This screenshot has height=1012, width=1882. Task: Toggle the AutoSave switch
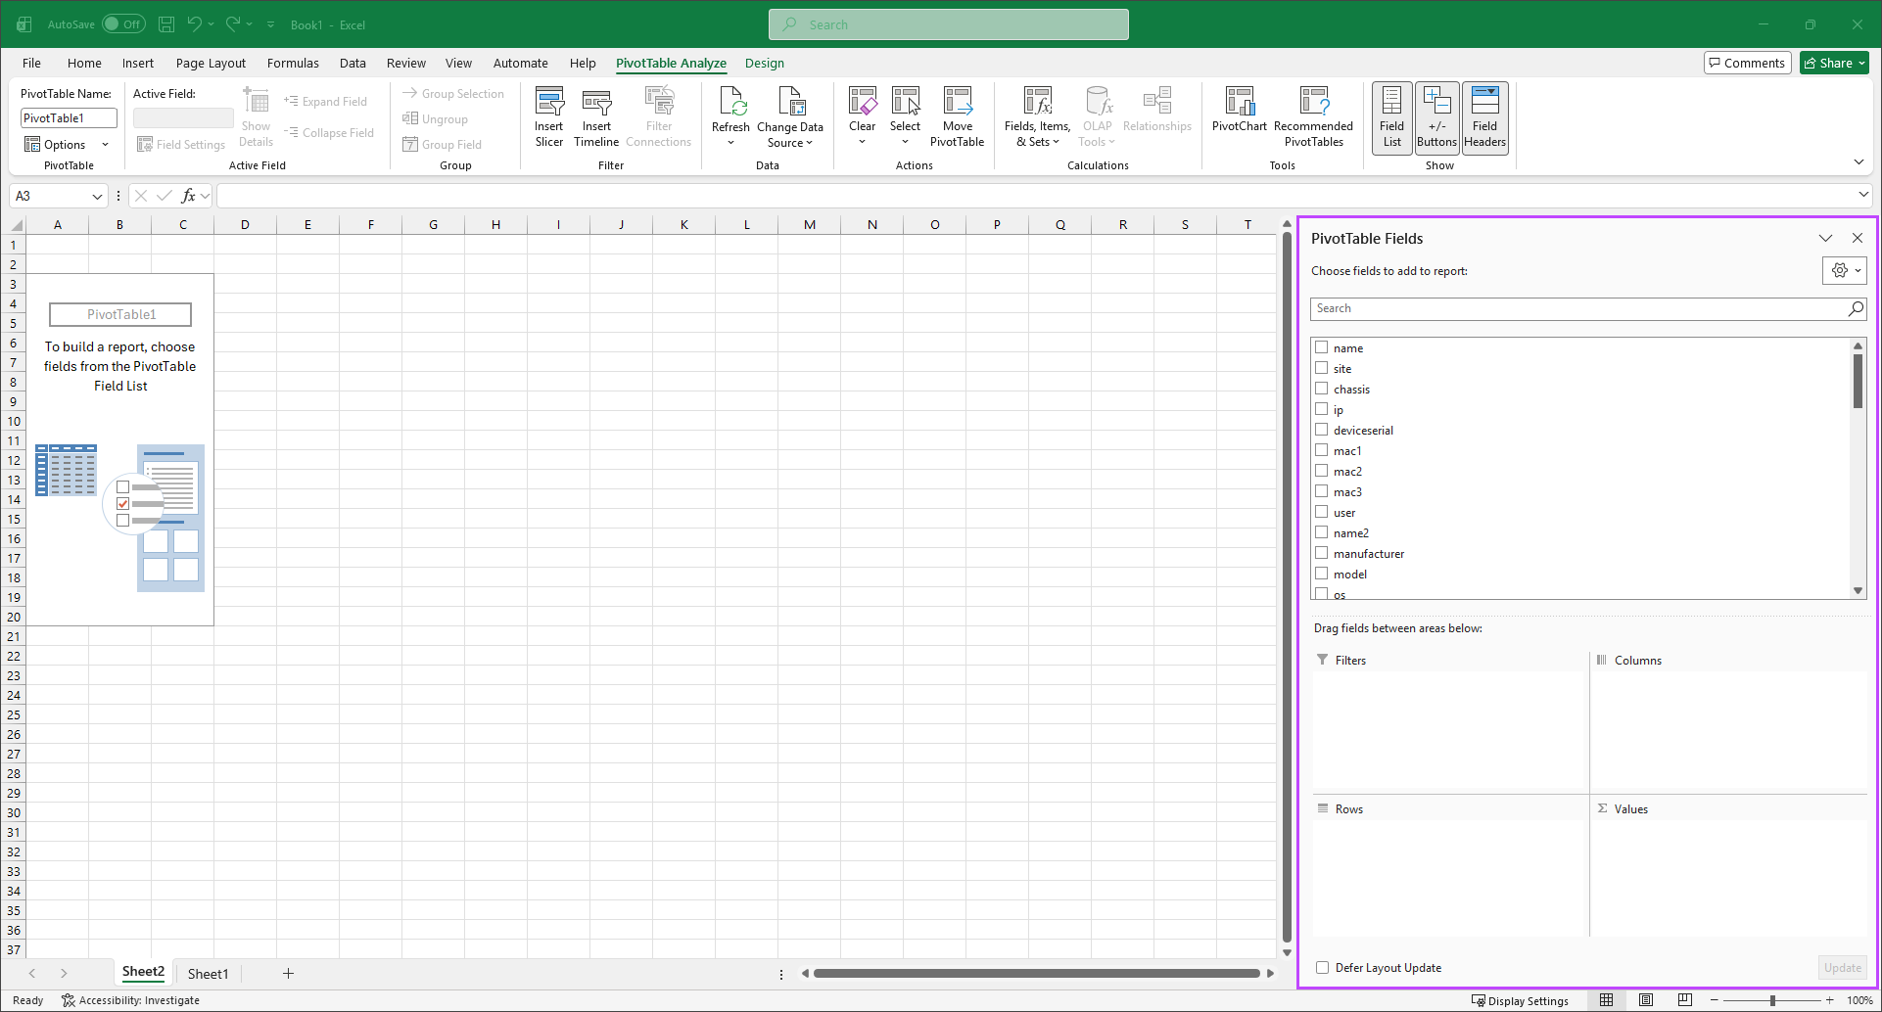point(123,24)
